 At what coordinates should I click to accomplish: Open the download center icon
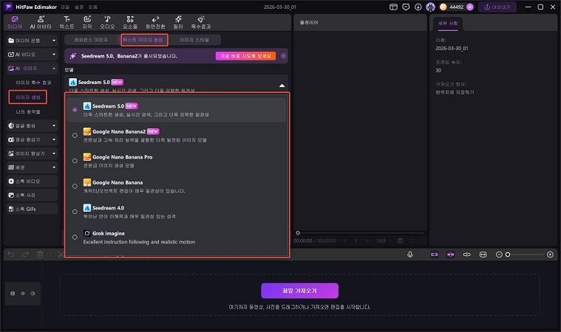[x=418, y=7]
